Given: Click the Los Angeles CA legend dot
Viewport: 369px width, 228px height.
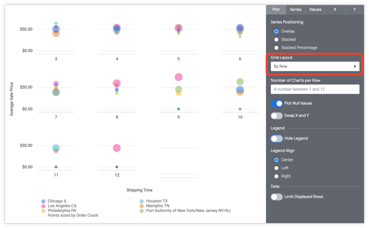Looking at the screenshot, I should [43, 206].
